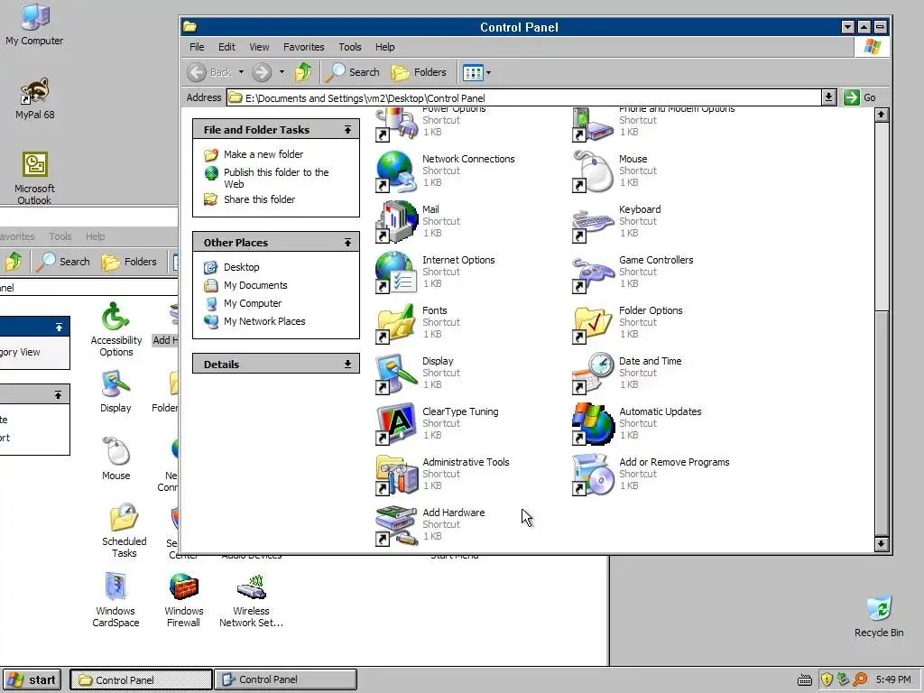Select the Administrative Tools shortcut icon
Image resolution: width=924 pixels, height=693 pixels.
pyautogui.click(x=395, y=475)
